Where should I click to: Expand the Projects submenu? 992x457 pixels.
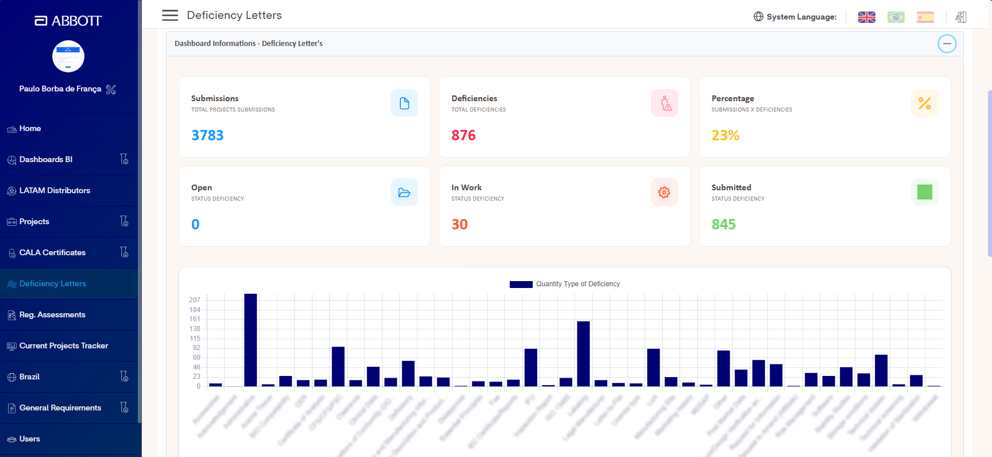pyautogui.click(x=124, y=221)
